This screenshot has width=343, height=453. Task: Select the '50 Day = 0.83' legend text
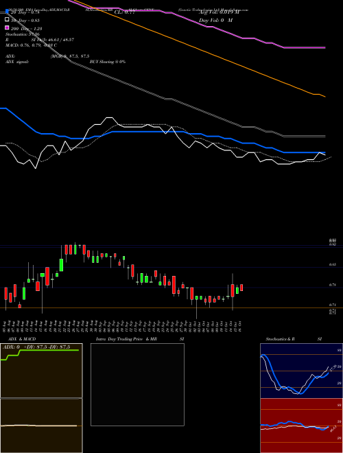coord(25,20)
